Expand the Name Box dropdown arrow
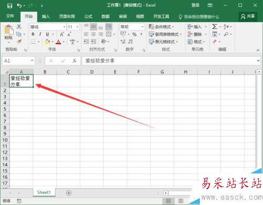 (32, 60)
